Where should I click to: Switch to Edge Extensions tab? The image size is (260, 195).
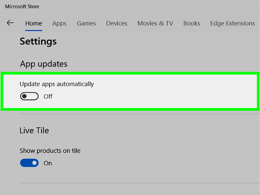233,23
